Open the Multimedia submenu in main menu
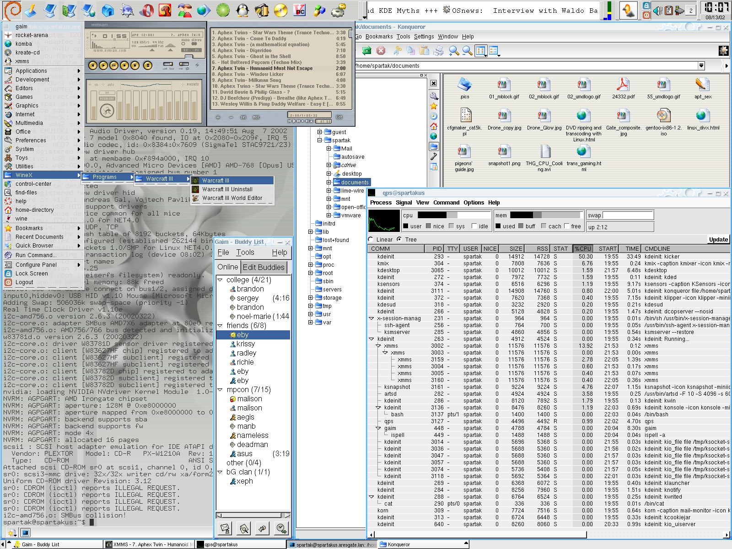Viewport: 732px width, 549px height. tap(43, 123)
